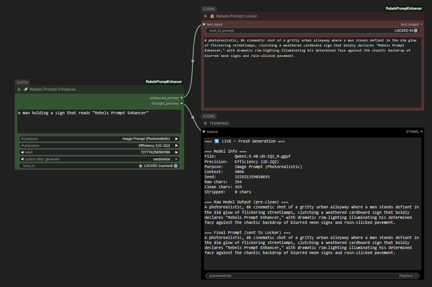Click the 0.008s execution time badge
Image resolution: width=432 pixels, height=287 pixels.
(209, 9)
